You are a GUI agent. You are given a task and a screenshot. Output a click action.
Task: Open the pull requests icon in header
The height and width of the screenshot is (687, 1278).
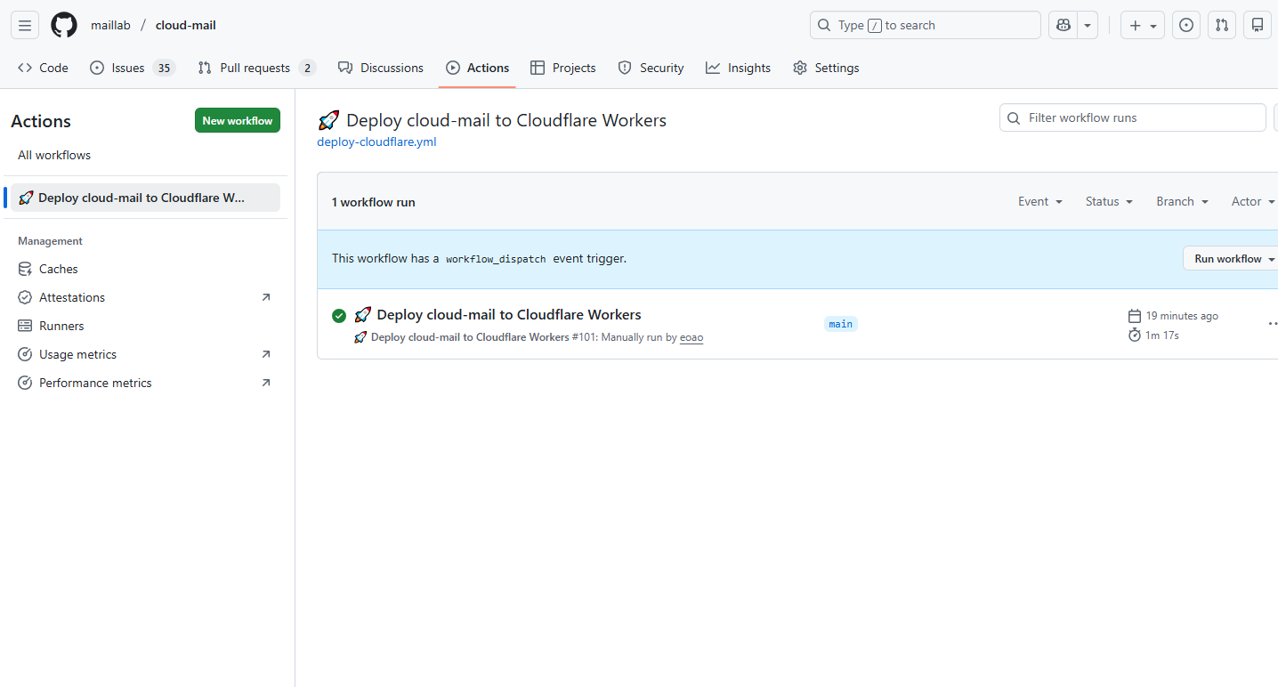1222,26
